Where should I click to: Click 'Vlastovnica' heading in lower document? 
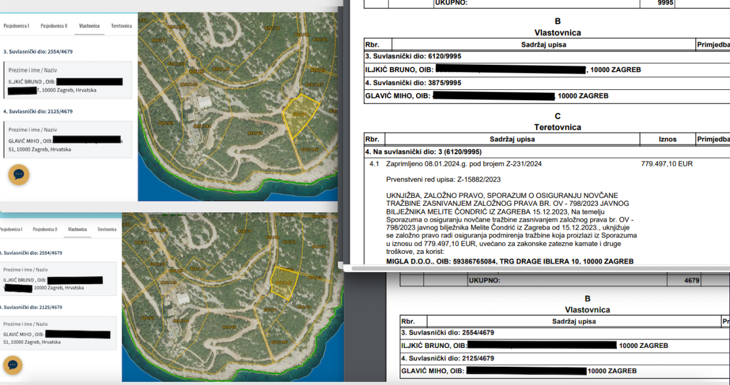[x=587, y=310]
